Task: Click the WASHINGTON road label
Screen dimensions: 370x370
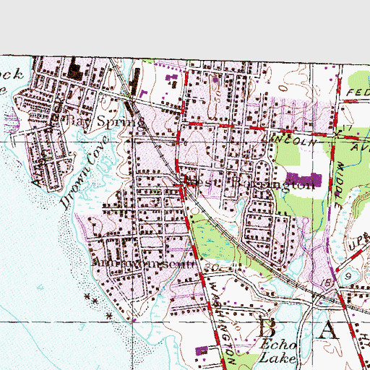Action: pos(222,322)
